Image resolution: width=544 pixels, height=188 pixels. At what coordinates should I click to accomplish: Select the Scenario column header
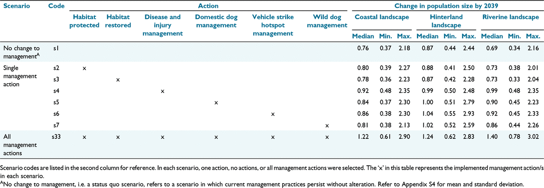click(15, 6)
